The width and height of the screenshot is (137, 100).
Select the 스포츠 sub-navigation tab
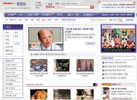tap(56, 20)
